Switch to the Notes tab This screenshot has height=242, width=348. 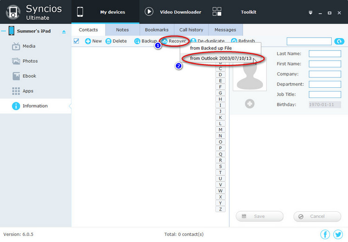pos(122,30)
